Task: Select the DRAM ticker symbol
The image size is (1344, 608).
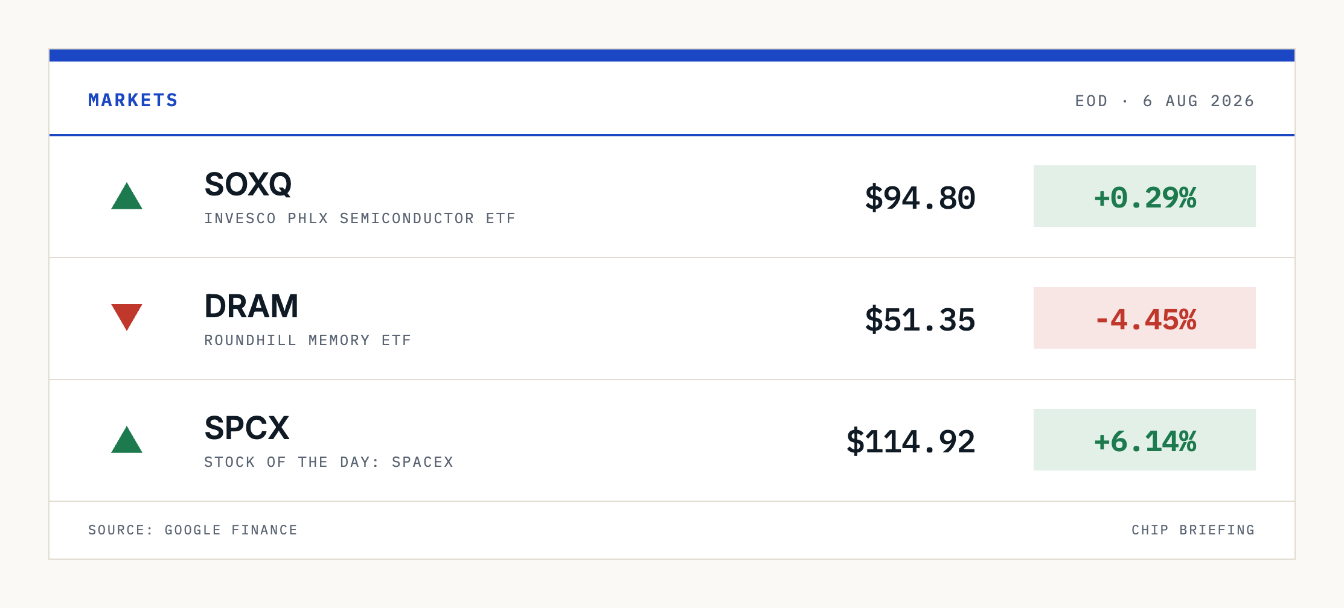Action: (252, 306)
